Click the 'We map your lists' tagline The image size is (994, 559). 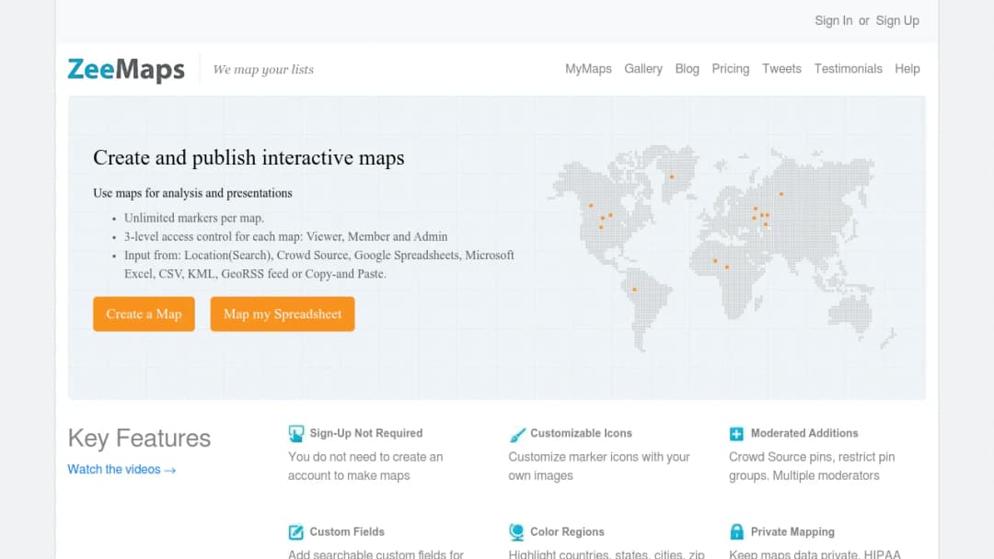[263, 70]
